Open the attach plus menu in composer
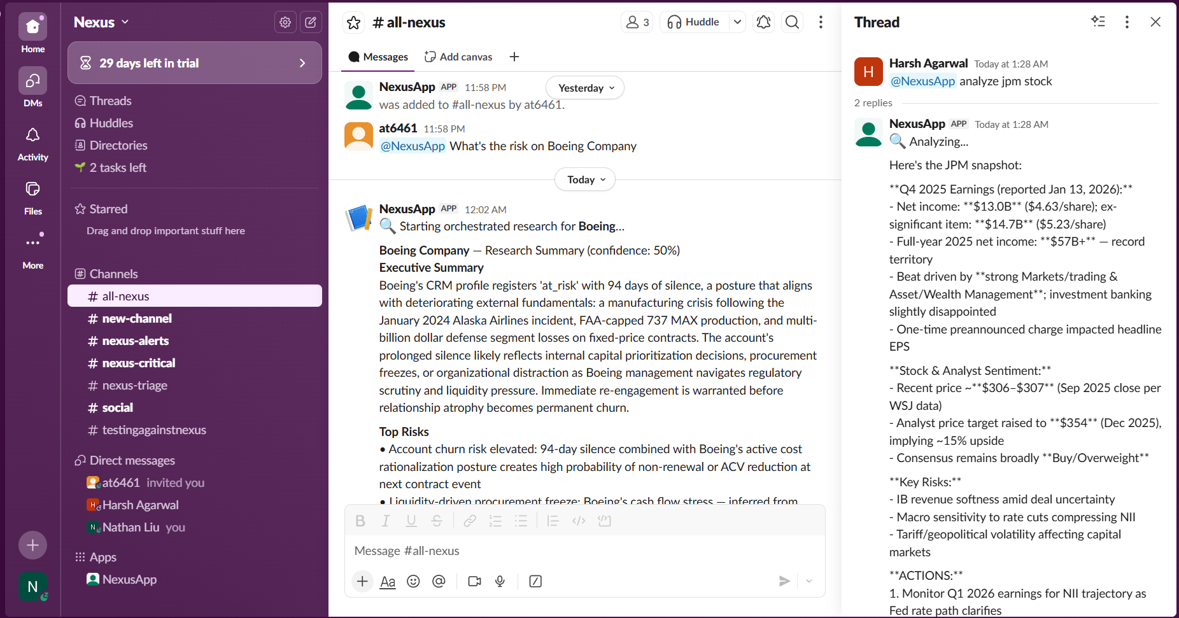Screen dimensions: 1179x618 click(362, 581)
